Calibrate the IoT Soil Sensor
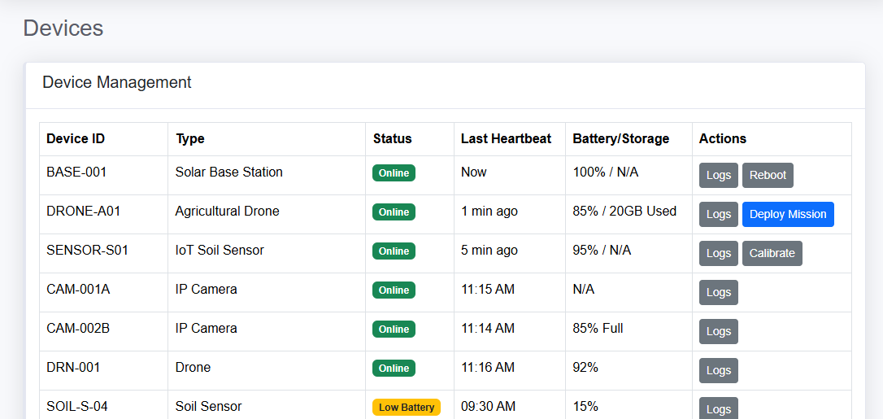 (772, 253)
